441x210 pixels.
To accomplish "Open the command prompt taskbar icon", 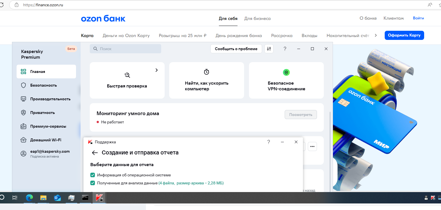I will point(85,197).
